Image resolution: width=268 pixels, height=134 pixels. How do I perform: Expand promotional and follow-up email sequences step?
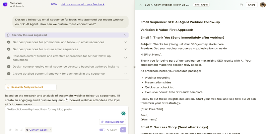click(x=125, y=42)
